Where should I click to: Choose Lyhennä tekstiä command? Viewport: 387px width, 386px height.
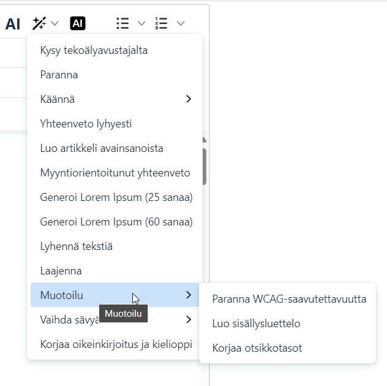pos(115,246)
